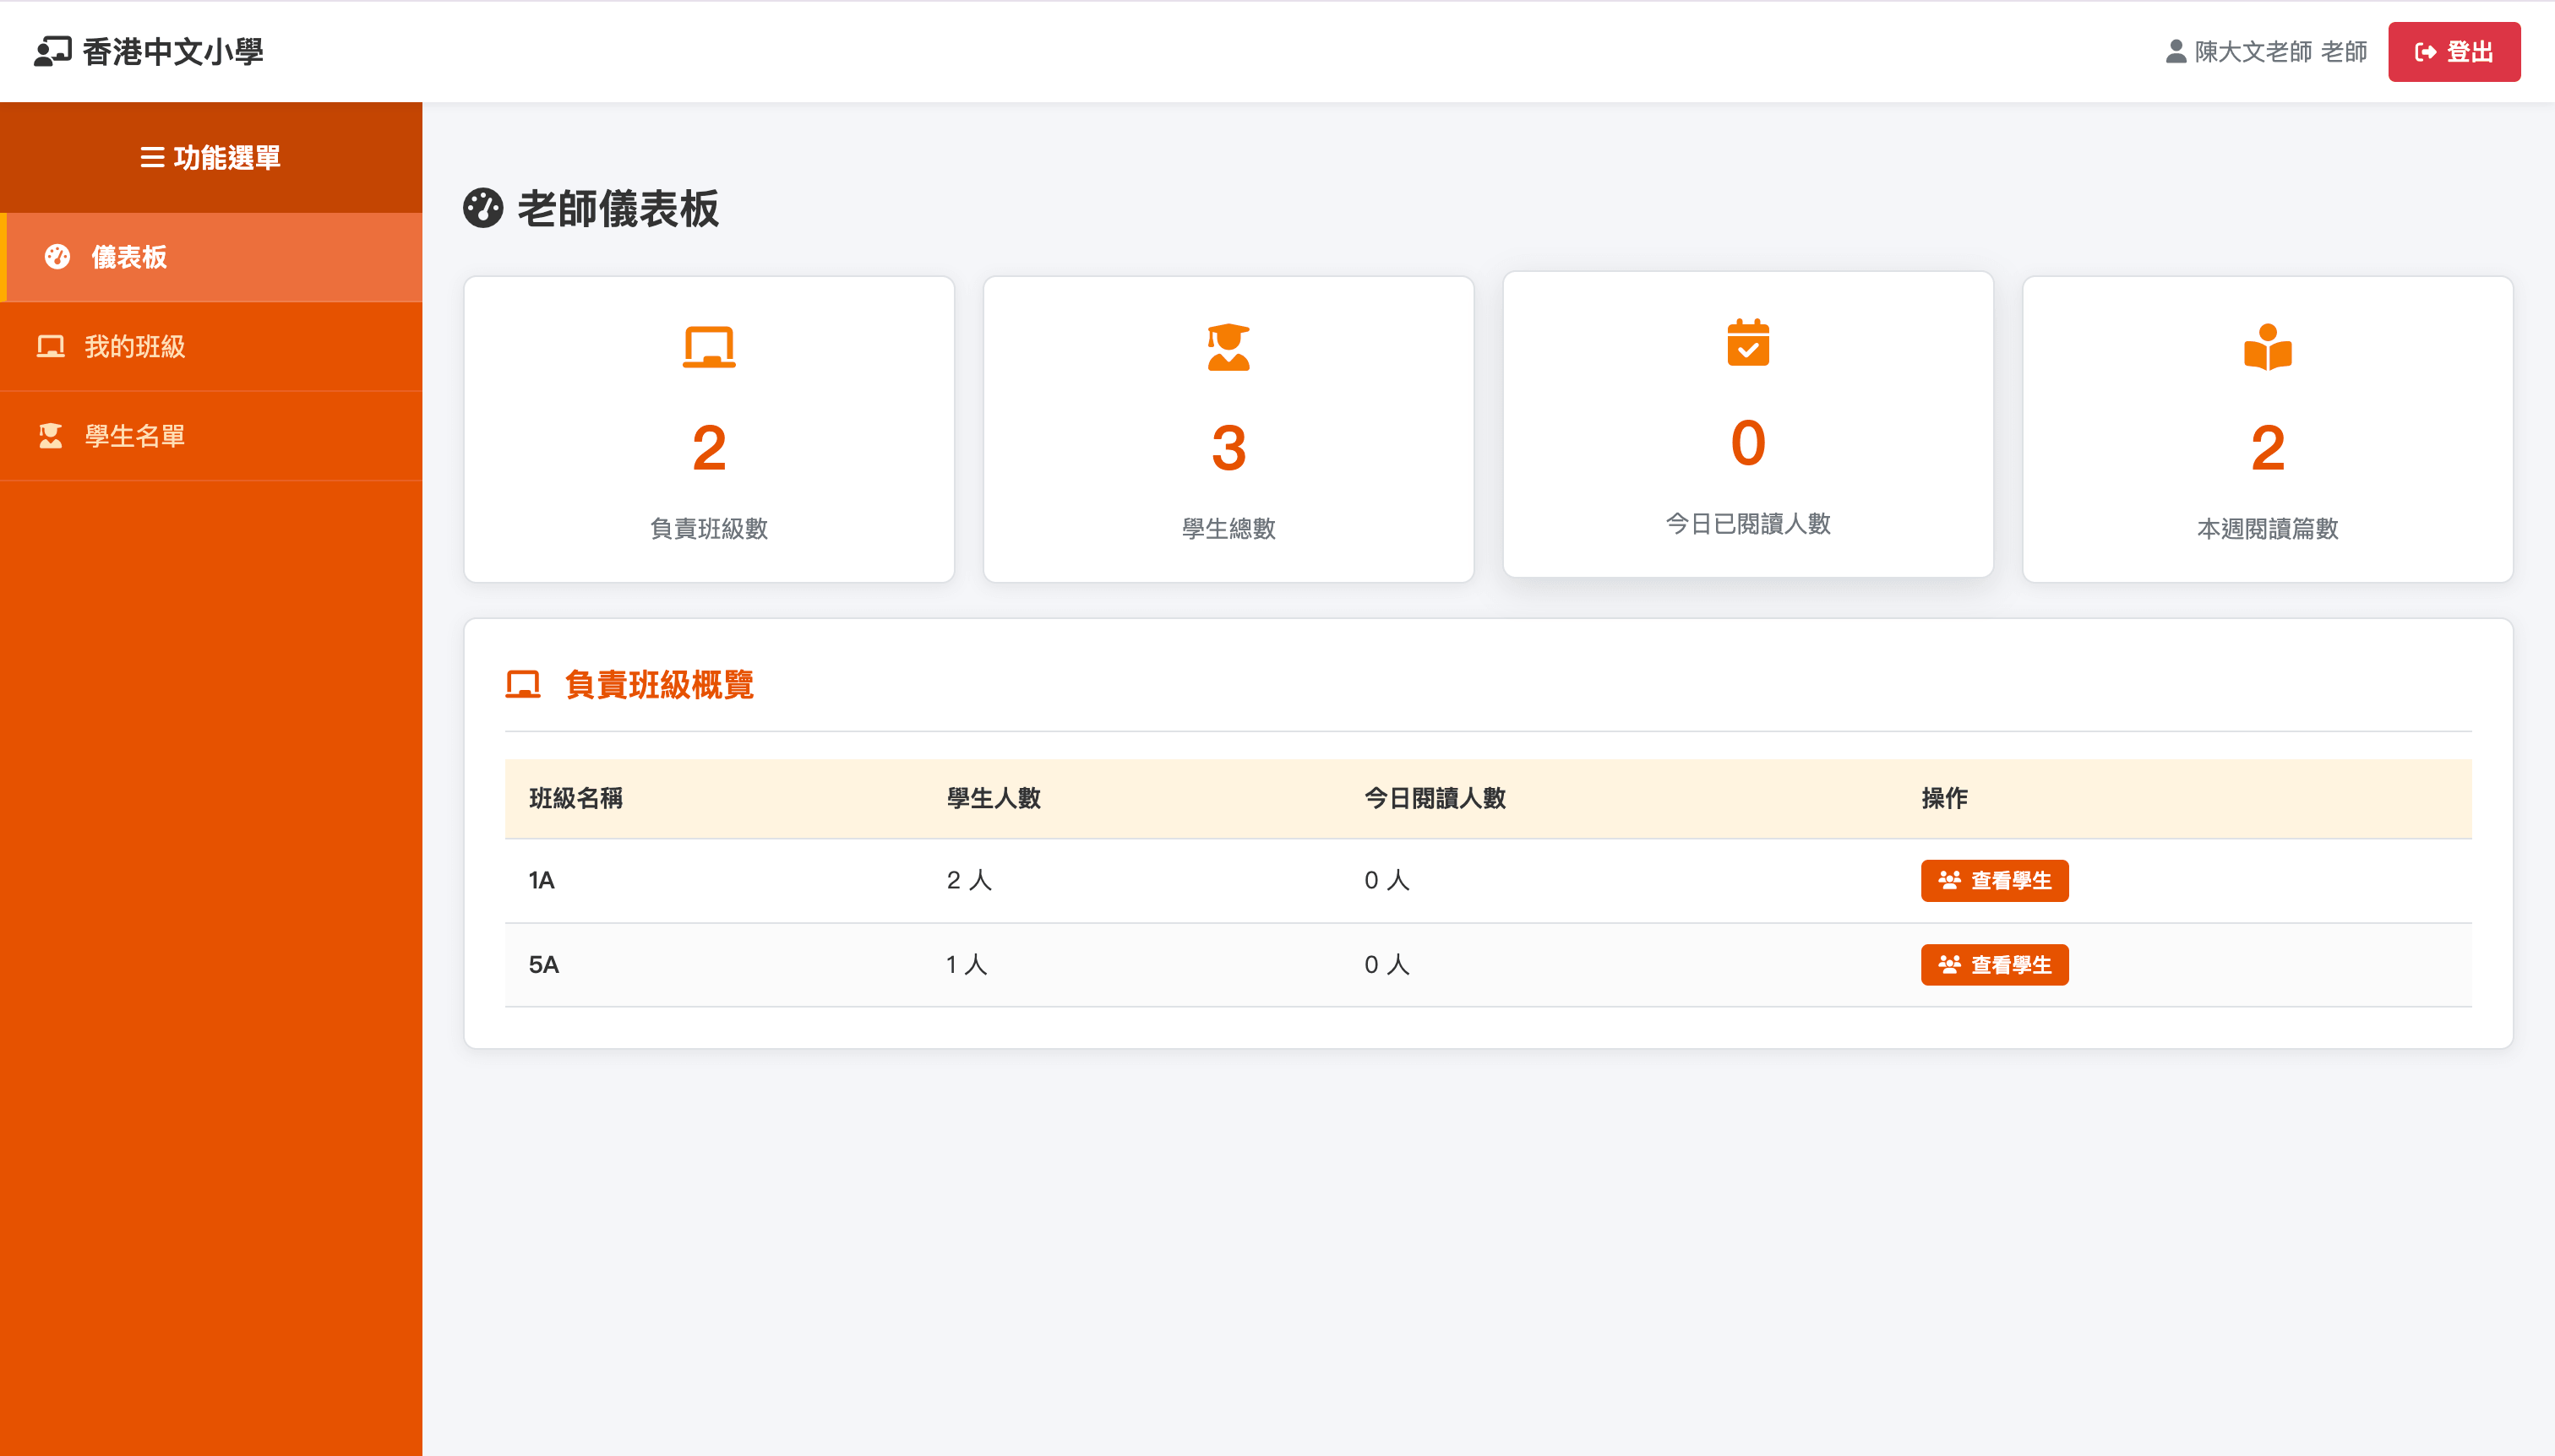Click the 學生總數 card label

(1228, 529)
